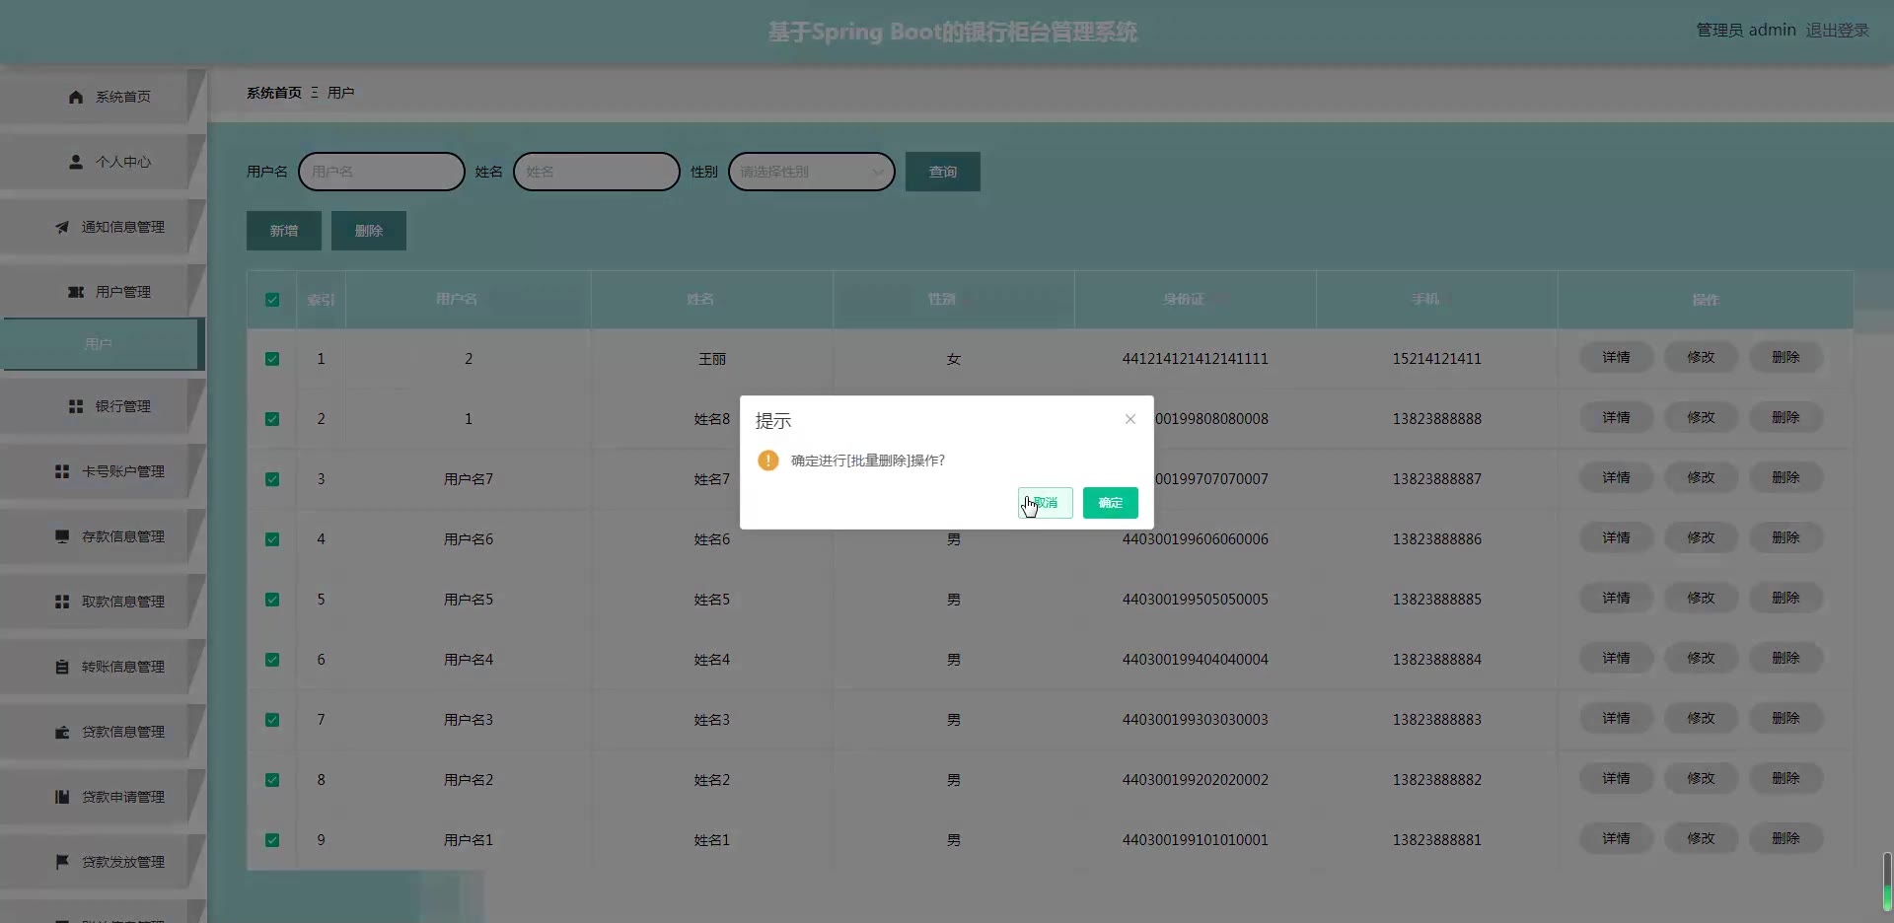This screenshot has width=1894, height=923.
Task: Toggle the select-all checkbox in table header
Action: [272, 300]
